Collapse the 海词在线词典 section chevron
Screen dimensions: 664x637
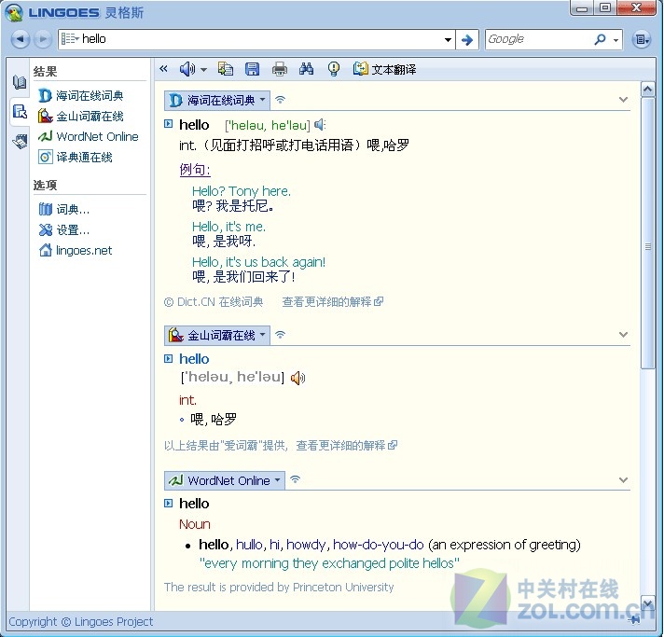click(623, 100)
